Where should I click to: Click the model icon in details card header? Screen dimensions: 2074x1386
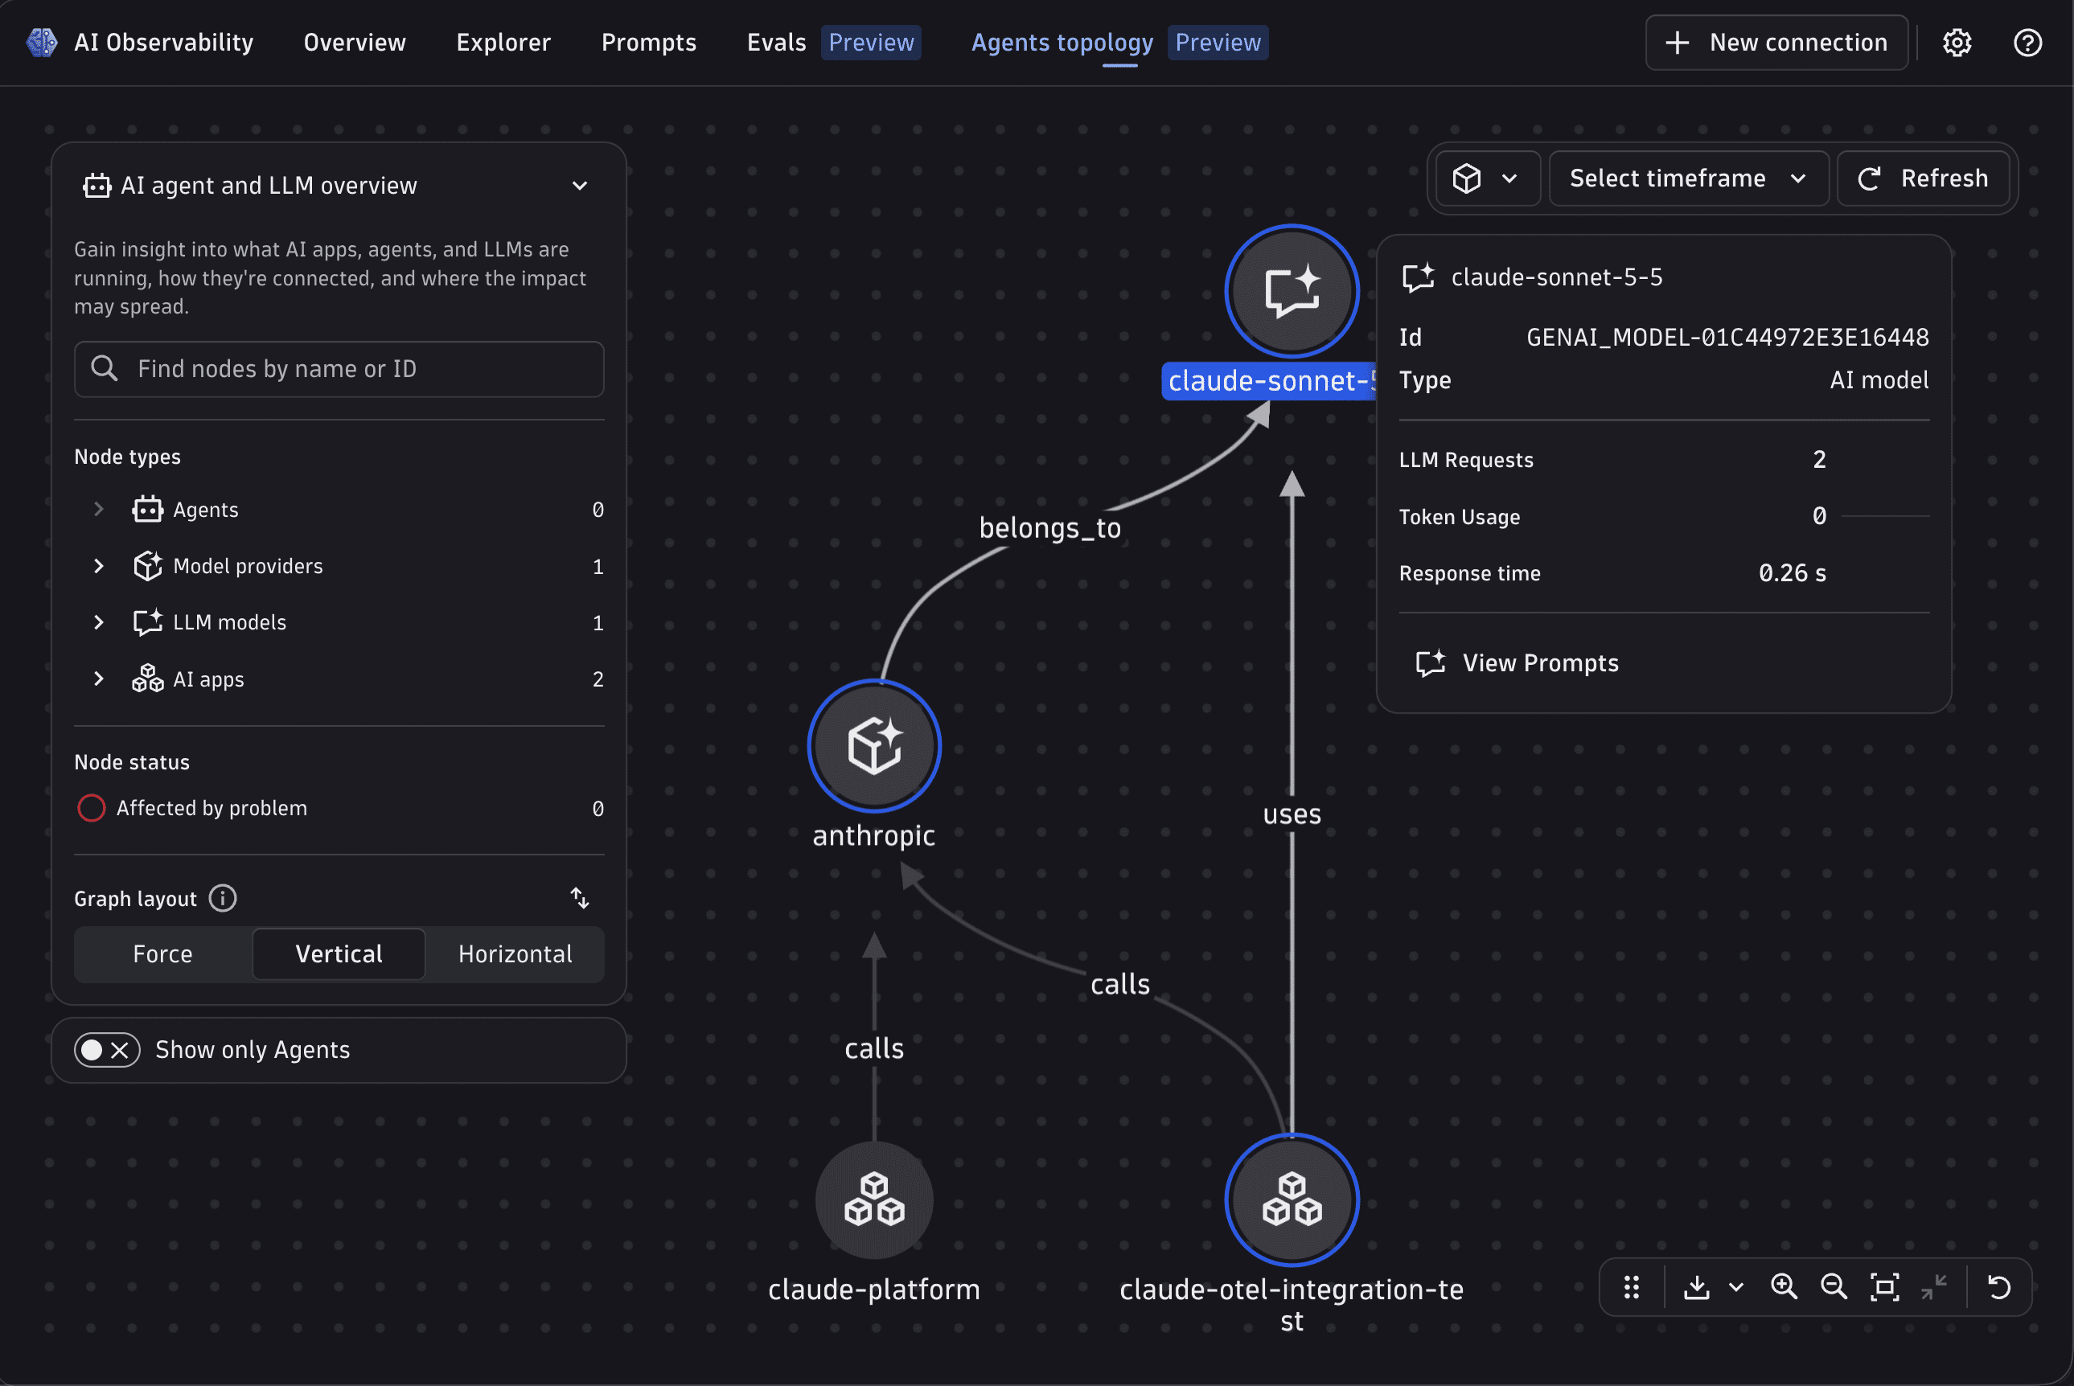[1418, 277]
